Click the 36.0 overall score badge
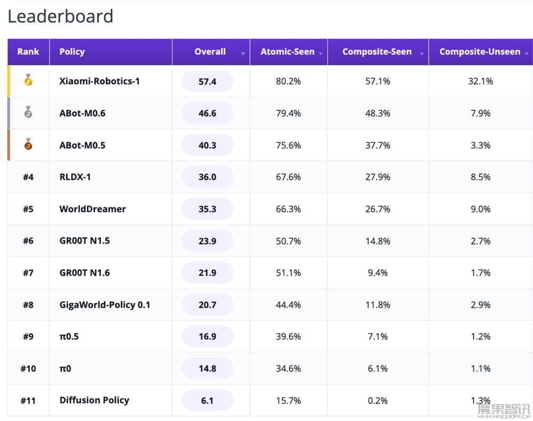This screenshot has height=421, width=533. 207,177
